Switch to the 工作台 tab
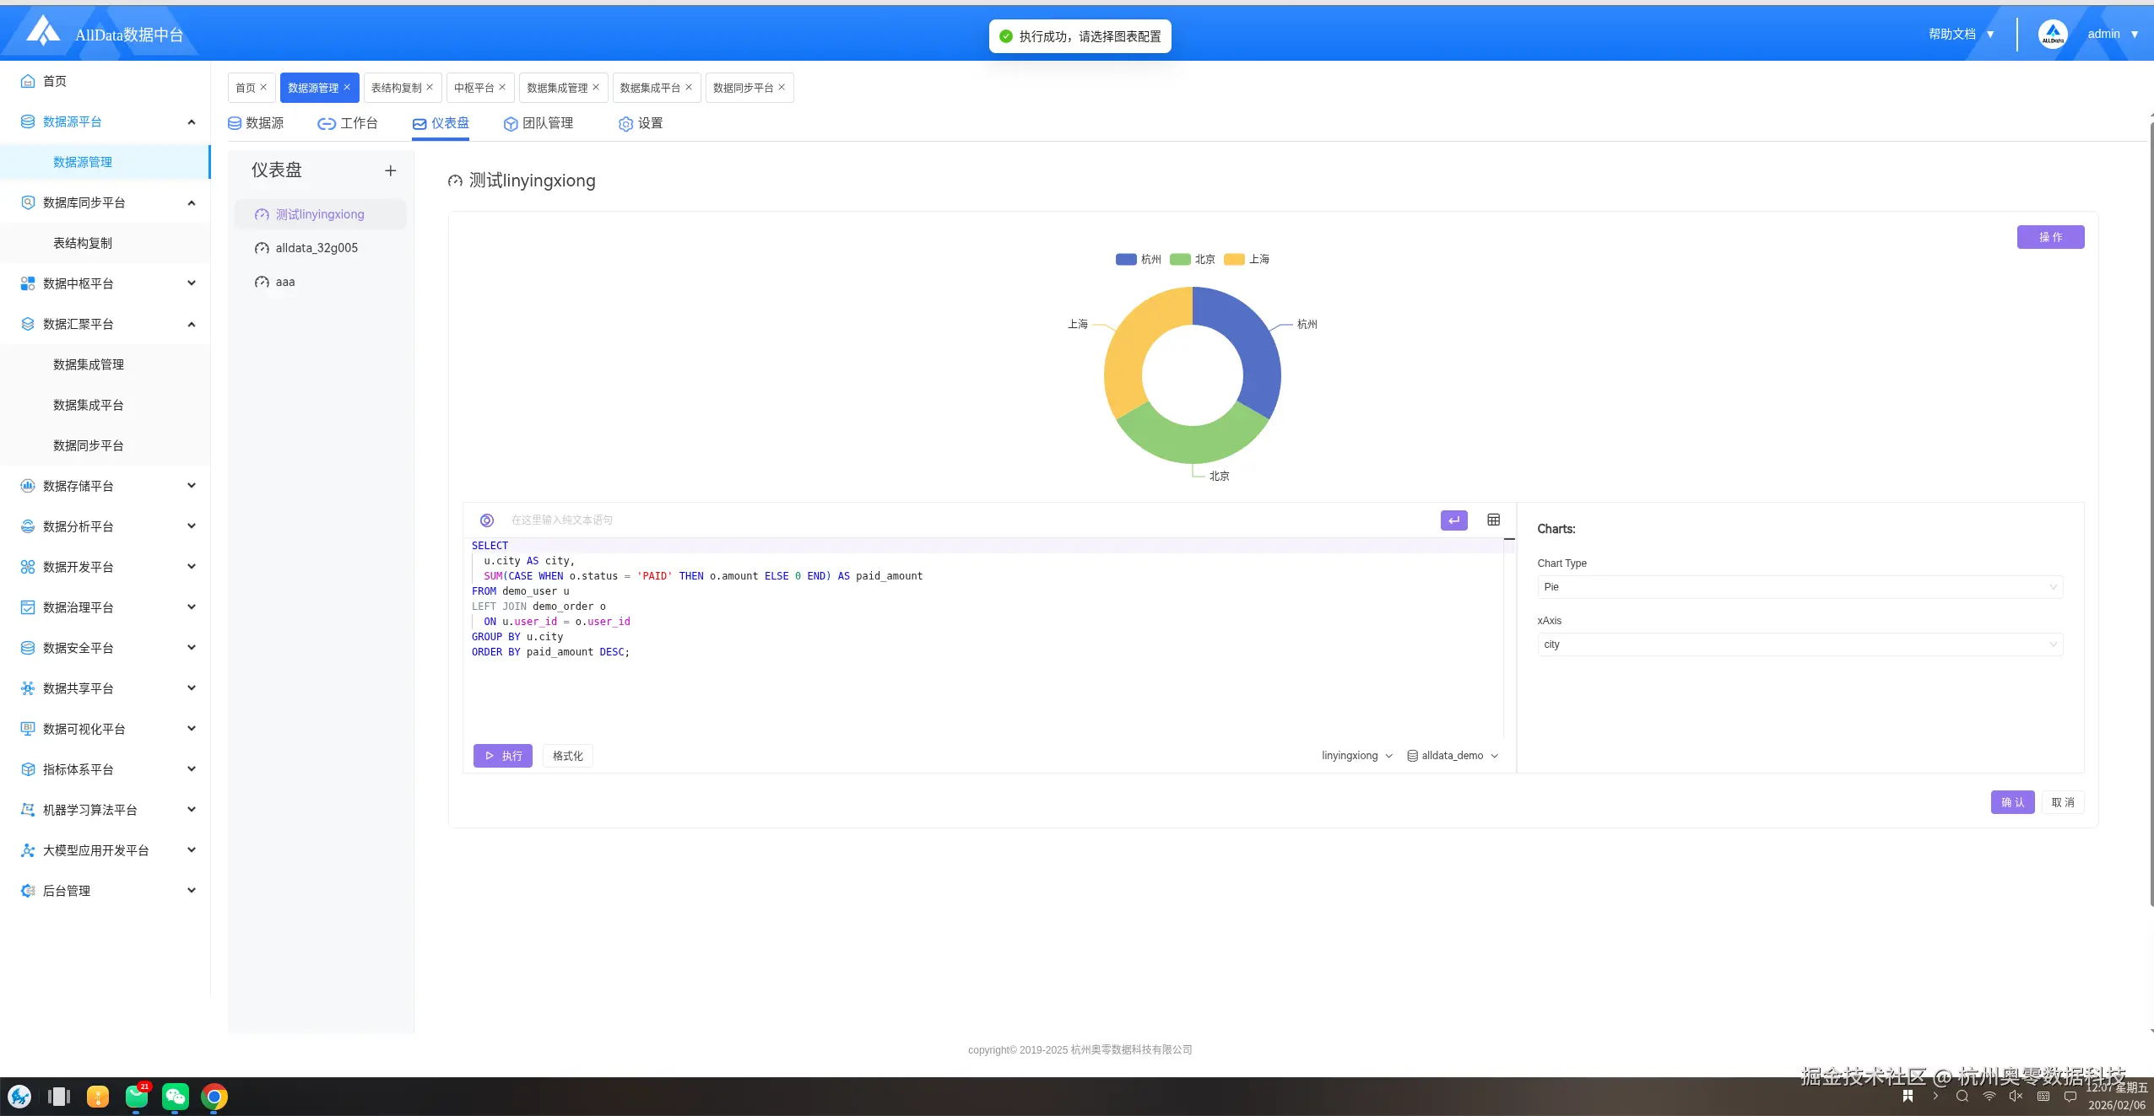The image size is (2154, 1116). 348,123
